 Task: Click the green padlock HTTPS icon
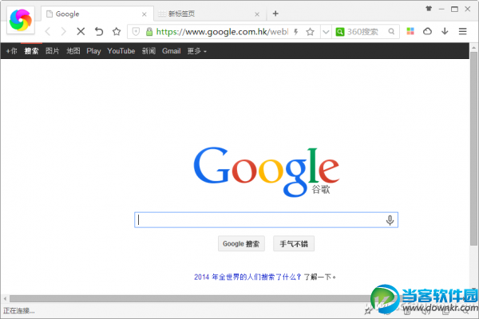coord(149,31)
